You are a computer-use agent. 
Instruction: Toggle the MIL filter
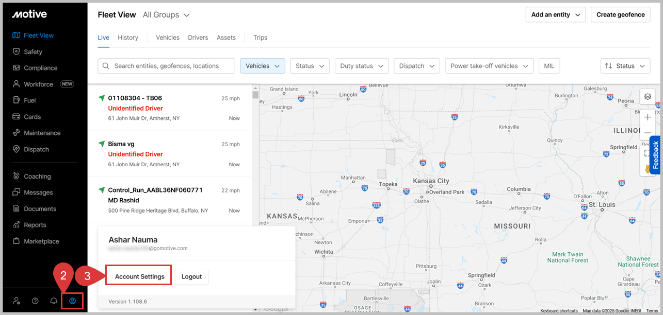pyautogui.click(x=549, y=66)
